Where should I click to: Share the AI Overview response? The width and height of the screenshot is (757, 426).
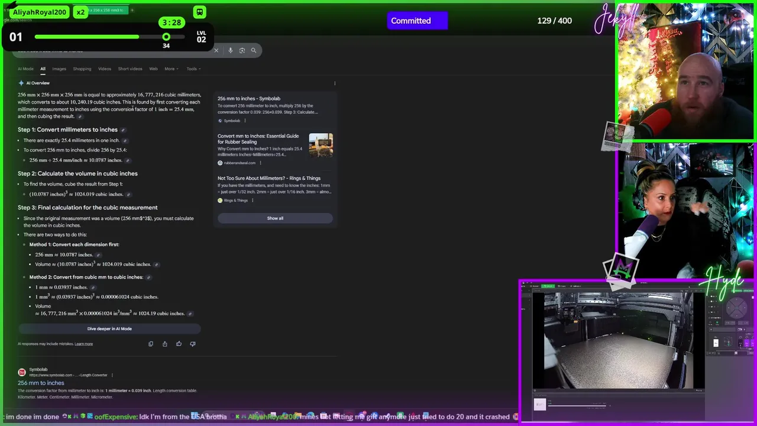165,344
